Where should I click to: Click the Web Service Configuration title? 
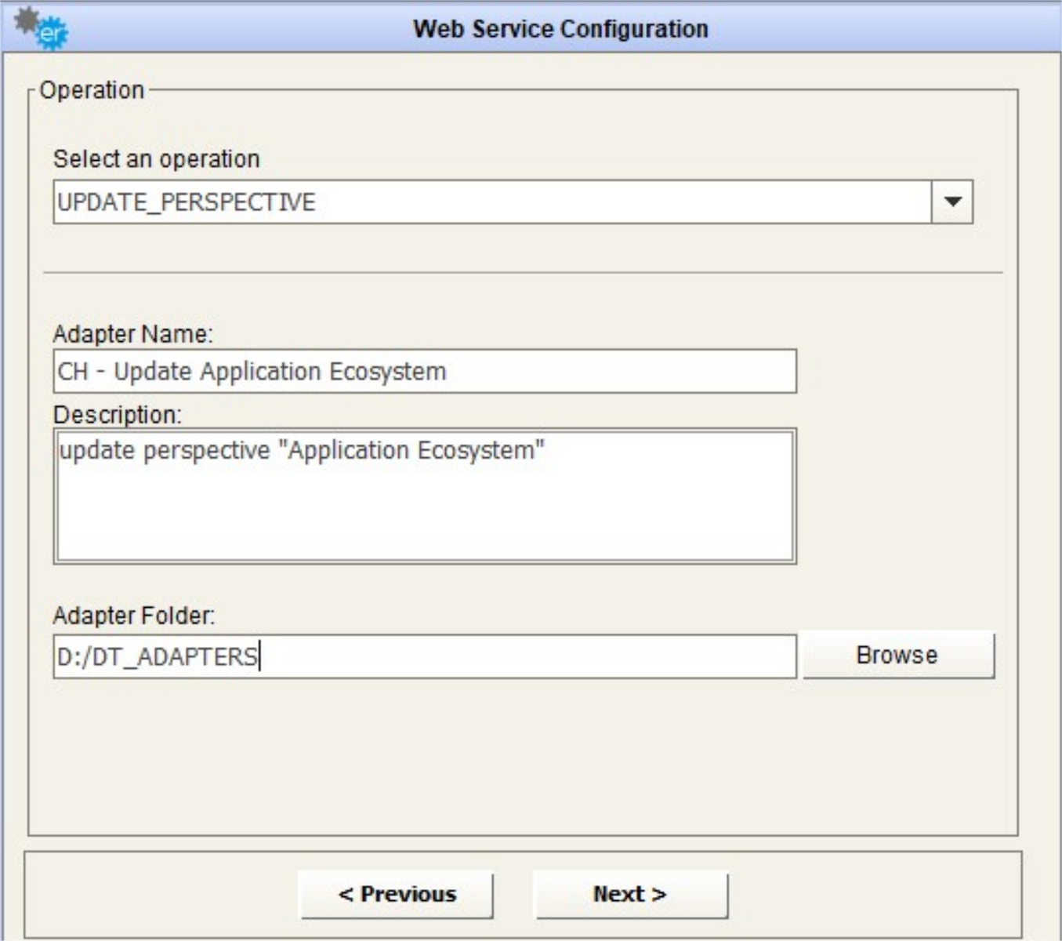tap(560, 29)
